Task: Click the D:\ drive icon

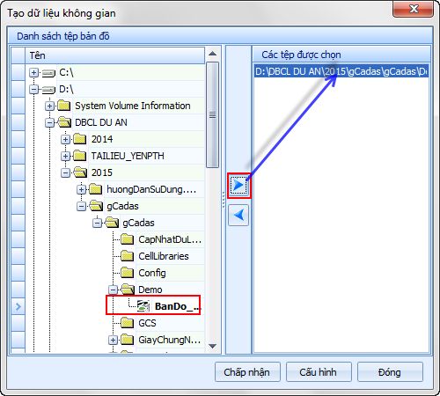Action: [48, 90]
